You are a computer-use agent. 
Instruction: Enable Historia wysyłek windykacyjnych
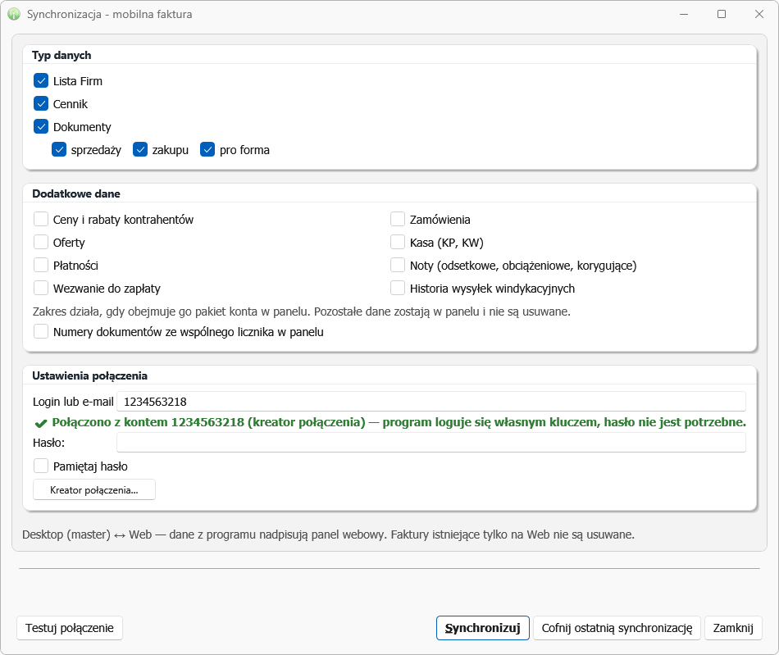(398, 288)
